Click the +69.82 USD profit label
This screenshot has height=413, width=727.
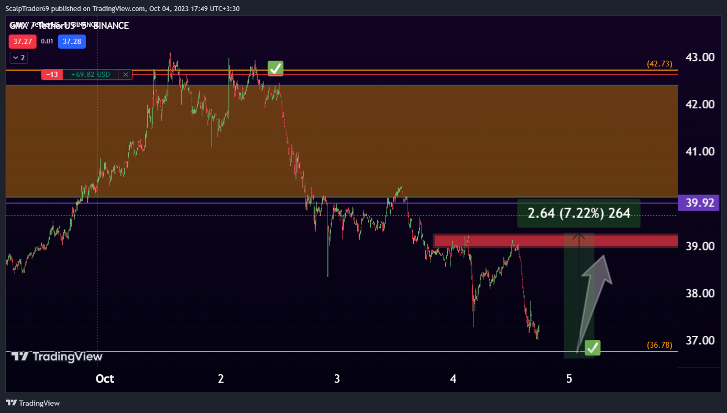(91, 75)
